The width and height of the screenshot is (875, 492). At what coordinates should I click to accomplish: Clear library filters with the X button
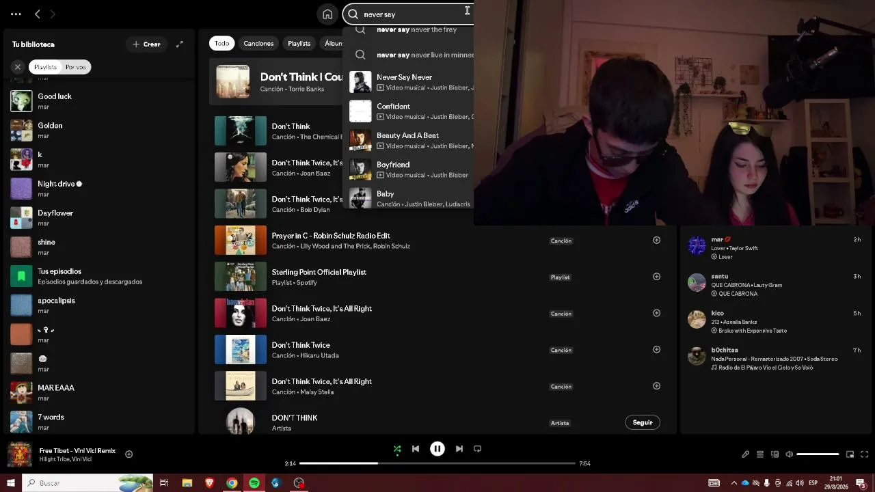(x=18, y=67)
